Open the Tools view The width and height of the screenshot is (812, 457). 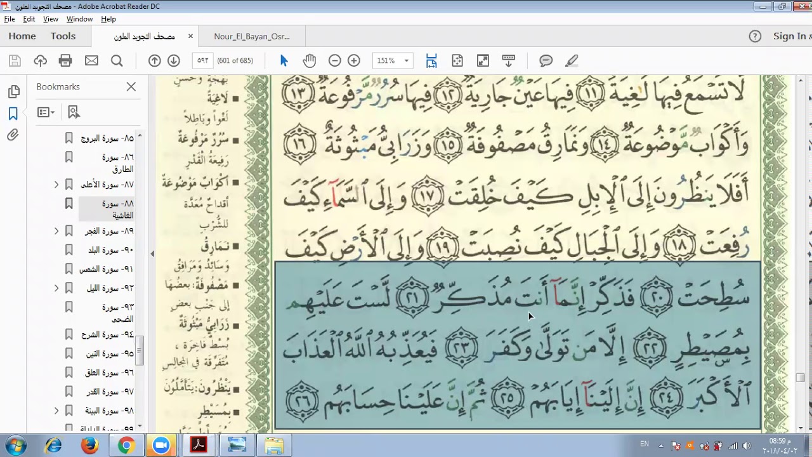(x=63, y=36)
